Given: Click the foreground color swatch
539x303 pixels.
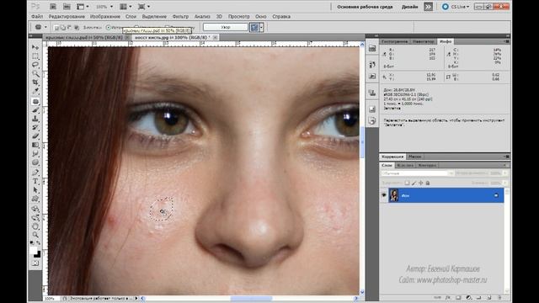Looking at the screenshot, I should click(x=34, y=251).
